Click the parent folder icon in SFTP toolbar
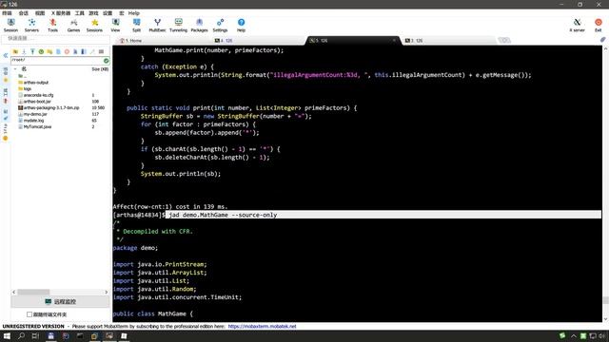Screen dimensions: 609x342 coord(15,51)
